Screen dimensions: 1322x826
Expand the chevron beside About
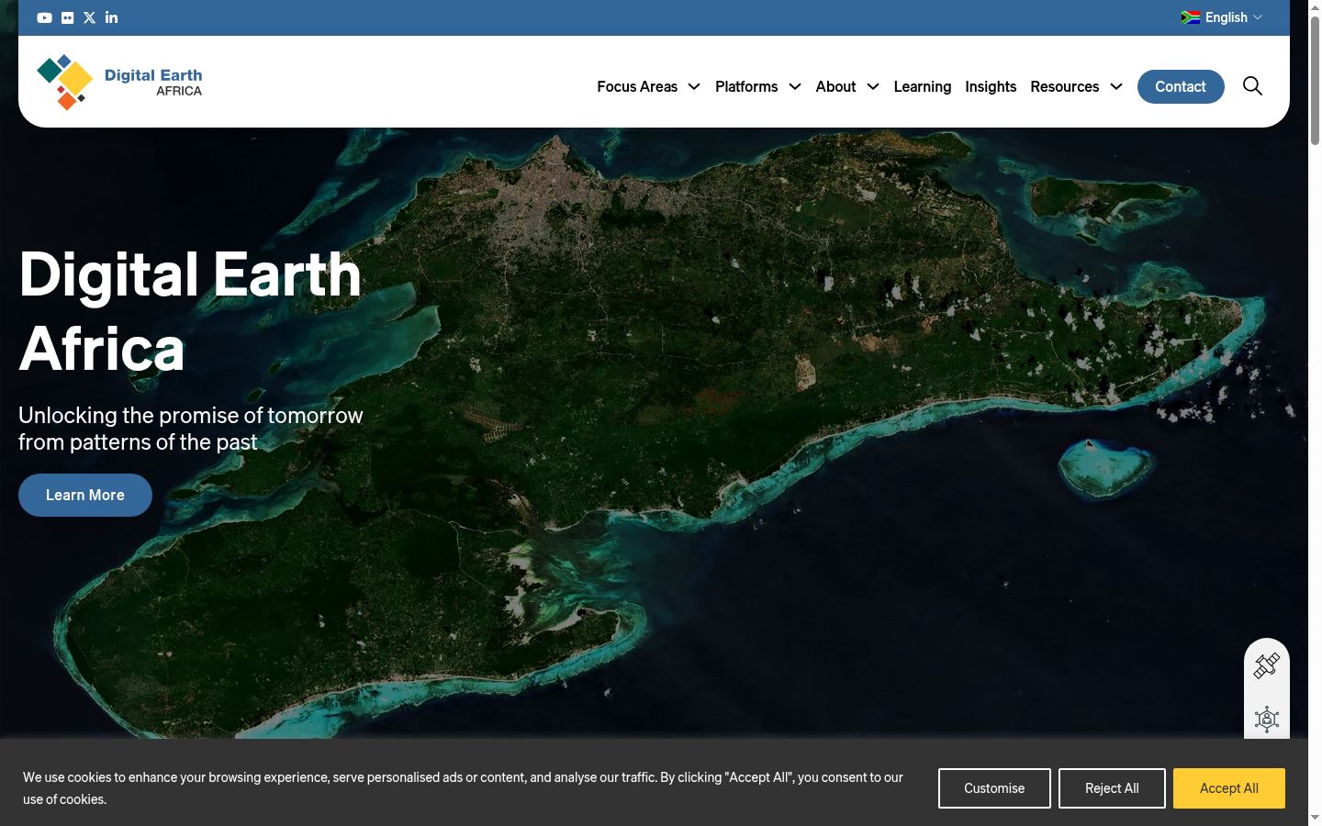pyautogui.click(x=873, y=86)
